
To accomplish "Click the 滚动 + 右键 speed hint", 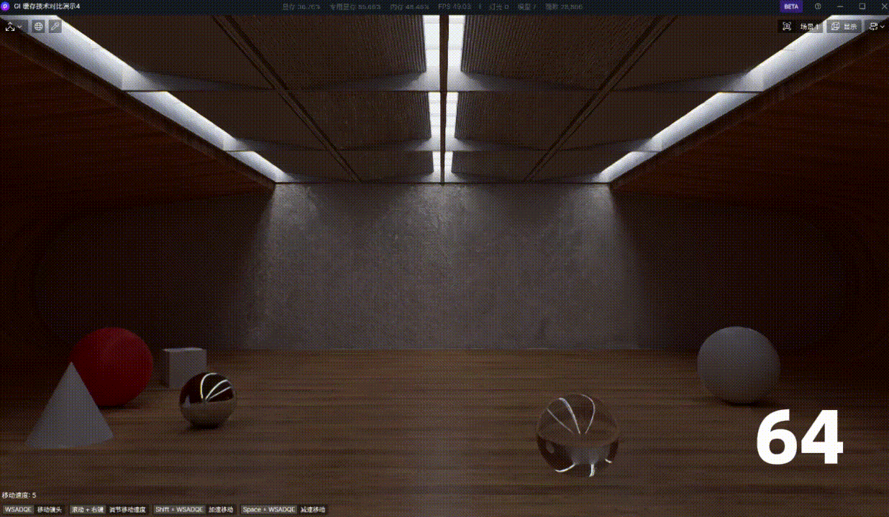I will tap(109, 509).
